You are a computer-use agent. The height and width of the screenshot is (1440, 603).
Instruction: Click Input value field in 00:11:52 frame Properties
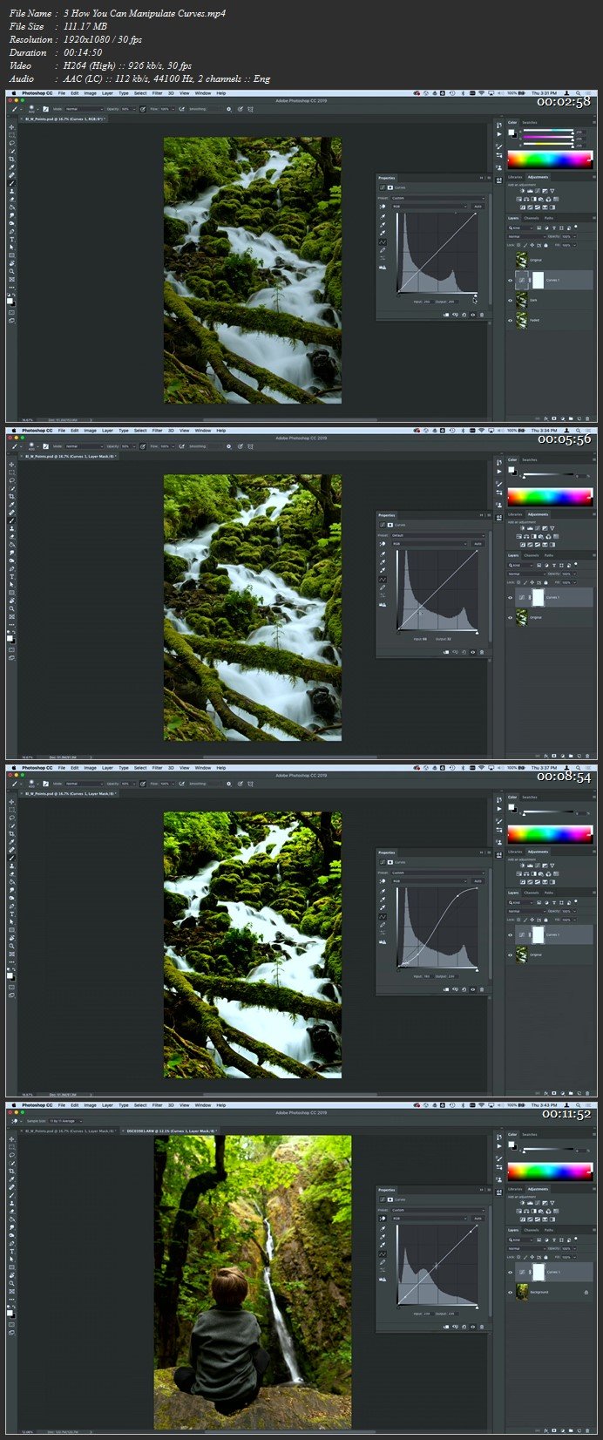tap(428, 1314)
